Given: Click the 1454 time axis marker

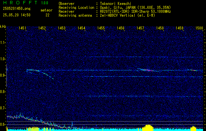Looking at the screenshot, I should click(81, 28).
